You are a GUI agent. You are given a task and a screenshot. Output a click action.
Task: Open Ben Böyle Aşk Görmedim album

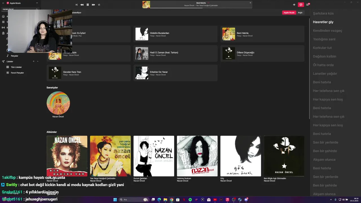[284, 156]
